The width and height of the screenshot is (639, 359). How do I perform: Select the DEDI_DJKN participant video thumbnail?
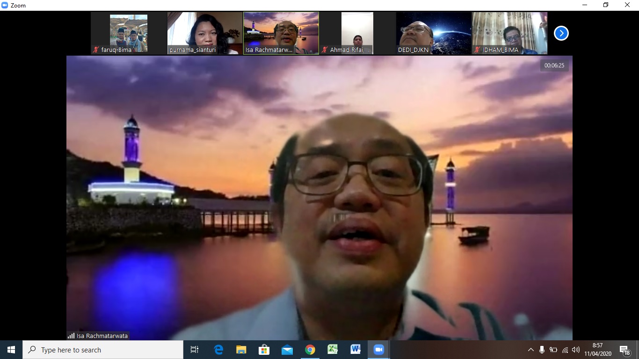click(434, 33)
